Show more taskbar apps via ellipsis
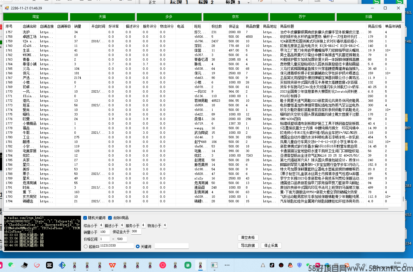This screenshot has width=413, height=272. [x=227, y=265]
